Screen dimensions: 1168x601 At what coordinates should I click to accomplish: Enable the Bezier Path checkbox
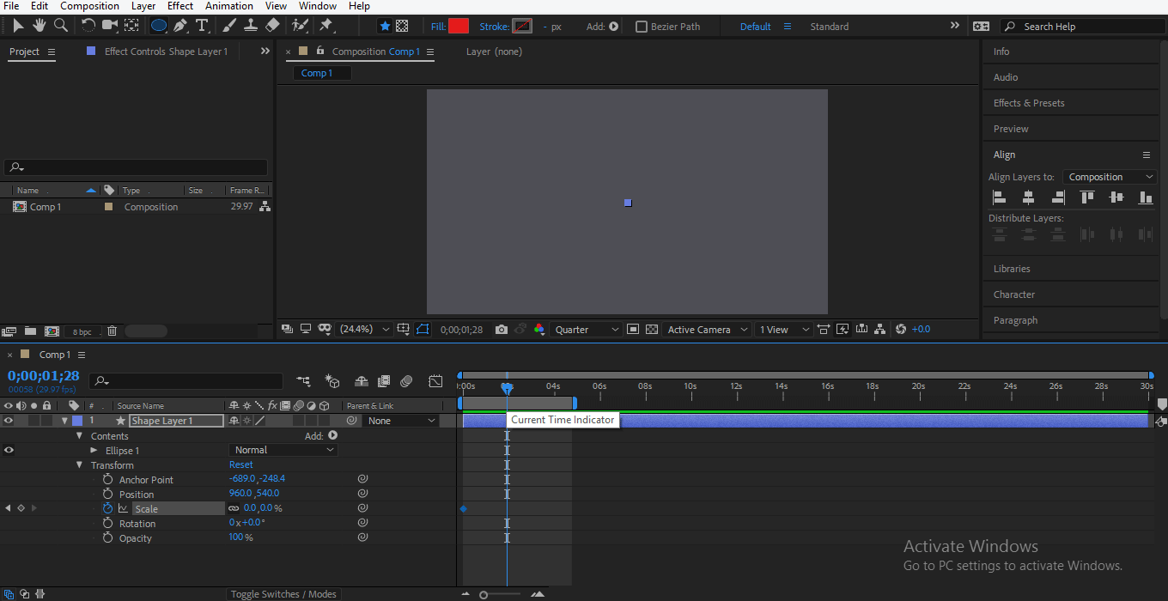tap(642, 27)
